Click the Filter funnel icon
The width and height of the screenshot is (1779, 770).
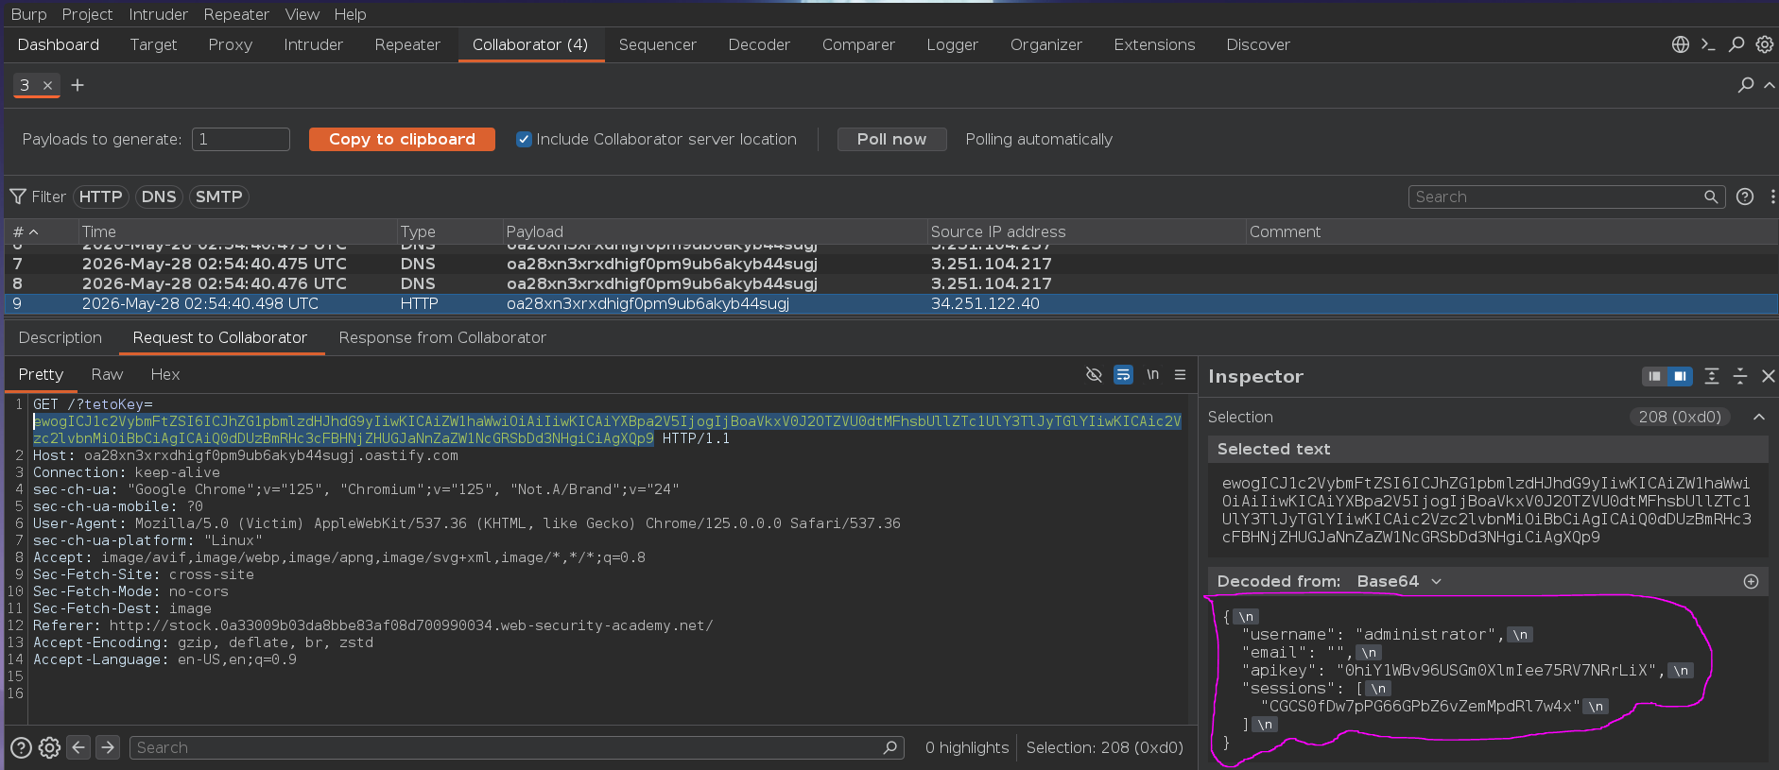pyautogui.click(x=18, y=197)
